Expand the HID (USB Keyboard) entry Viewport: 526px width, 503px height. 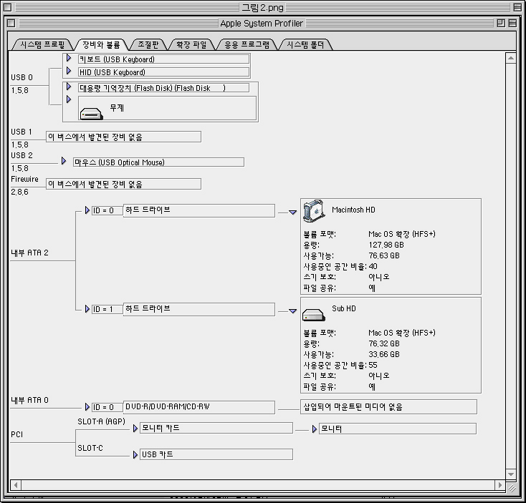coord(69,71)
